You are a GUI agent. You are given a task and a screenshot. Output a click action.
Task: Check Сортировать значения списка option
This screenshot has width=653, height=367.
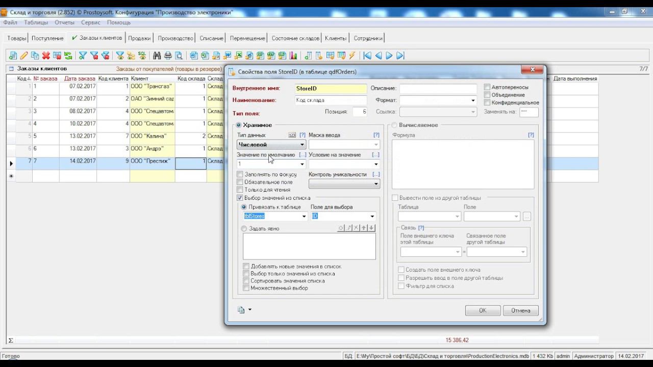click(246, 281)
